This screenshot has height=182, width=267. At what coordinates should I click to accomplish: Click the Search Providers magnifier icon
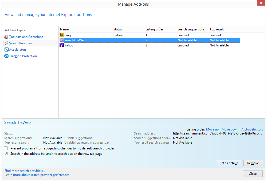click(x=6, y=43)
